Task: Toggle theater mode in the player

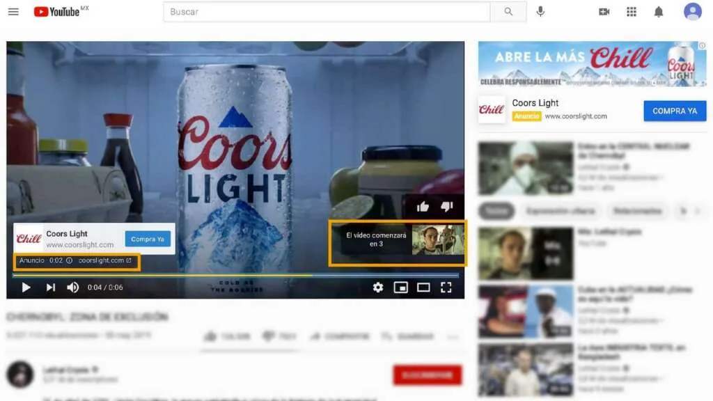Action: [x=423, y=288]
